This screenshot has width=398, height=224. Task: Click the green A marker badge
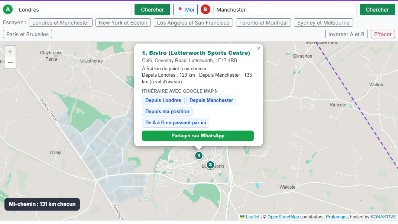click(8, 10)
